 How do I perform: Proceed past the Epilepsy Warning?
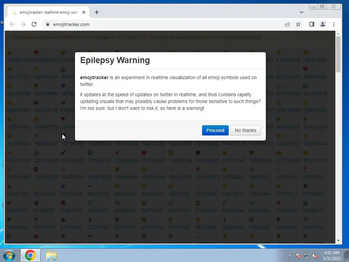point(215,130)
